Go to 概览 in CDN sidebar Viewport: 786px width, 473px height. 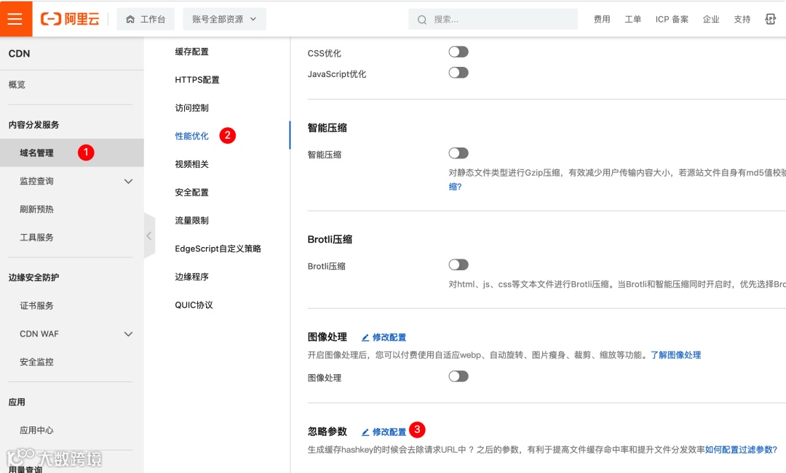tap(17, 84)
